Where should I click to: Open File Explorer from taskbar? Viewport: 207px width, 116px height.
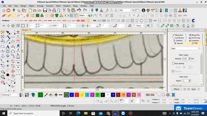pos(86,113)
